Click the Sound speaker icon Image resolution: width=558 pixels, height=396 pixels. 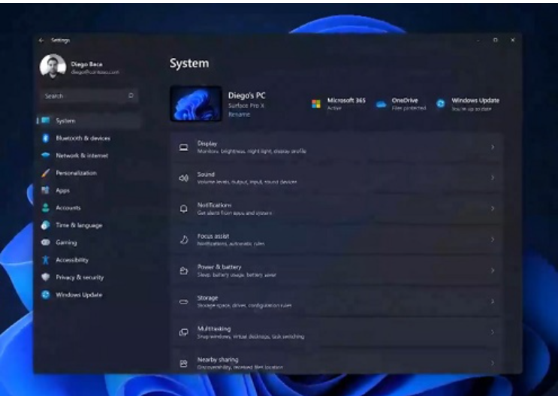pos(184,178)
